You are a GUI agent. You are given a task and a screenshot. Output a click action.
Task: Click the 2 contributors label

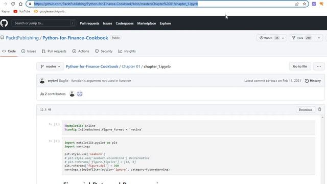coord(53,94)
